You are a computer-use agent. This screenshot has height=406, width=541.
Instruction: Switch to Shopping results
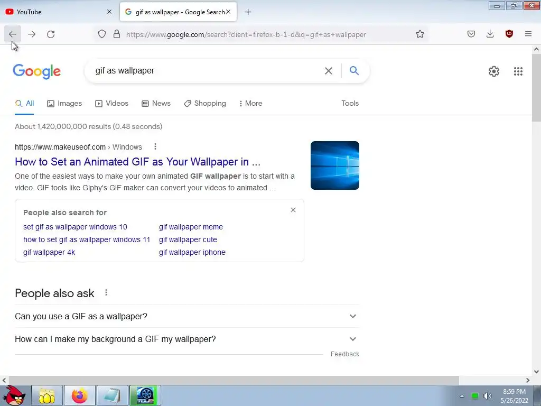[205, 103]
